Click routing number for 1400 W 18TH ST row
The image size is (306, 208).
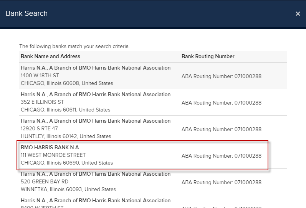click(x=222, y=76)
